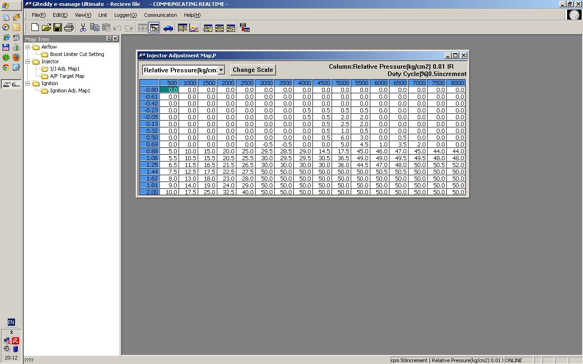Open a file using the folder icon

[x=46, y=28]
